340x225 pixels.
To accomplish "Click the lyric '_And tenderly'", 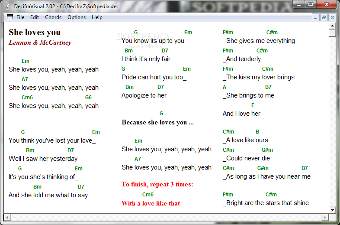I will (x=242, y=59).
